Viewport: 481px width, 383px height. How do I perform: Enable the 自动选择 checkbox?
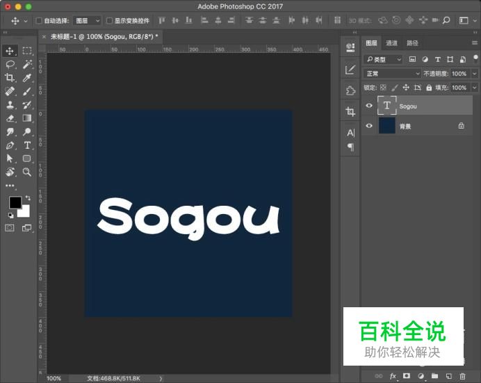click(39, 21)
